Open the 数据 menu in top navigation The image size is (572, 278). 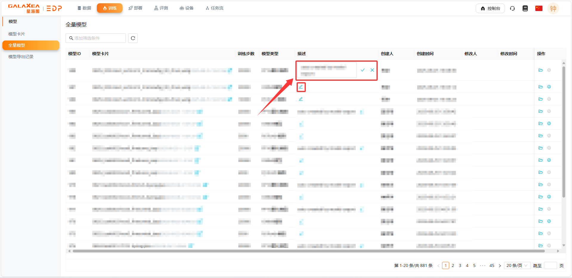84,8
